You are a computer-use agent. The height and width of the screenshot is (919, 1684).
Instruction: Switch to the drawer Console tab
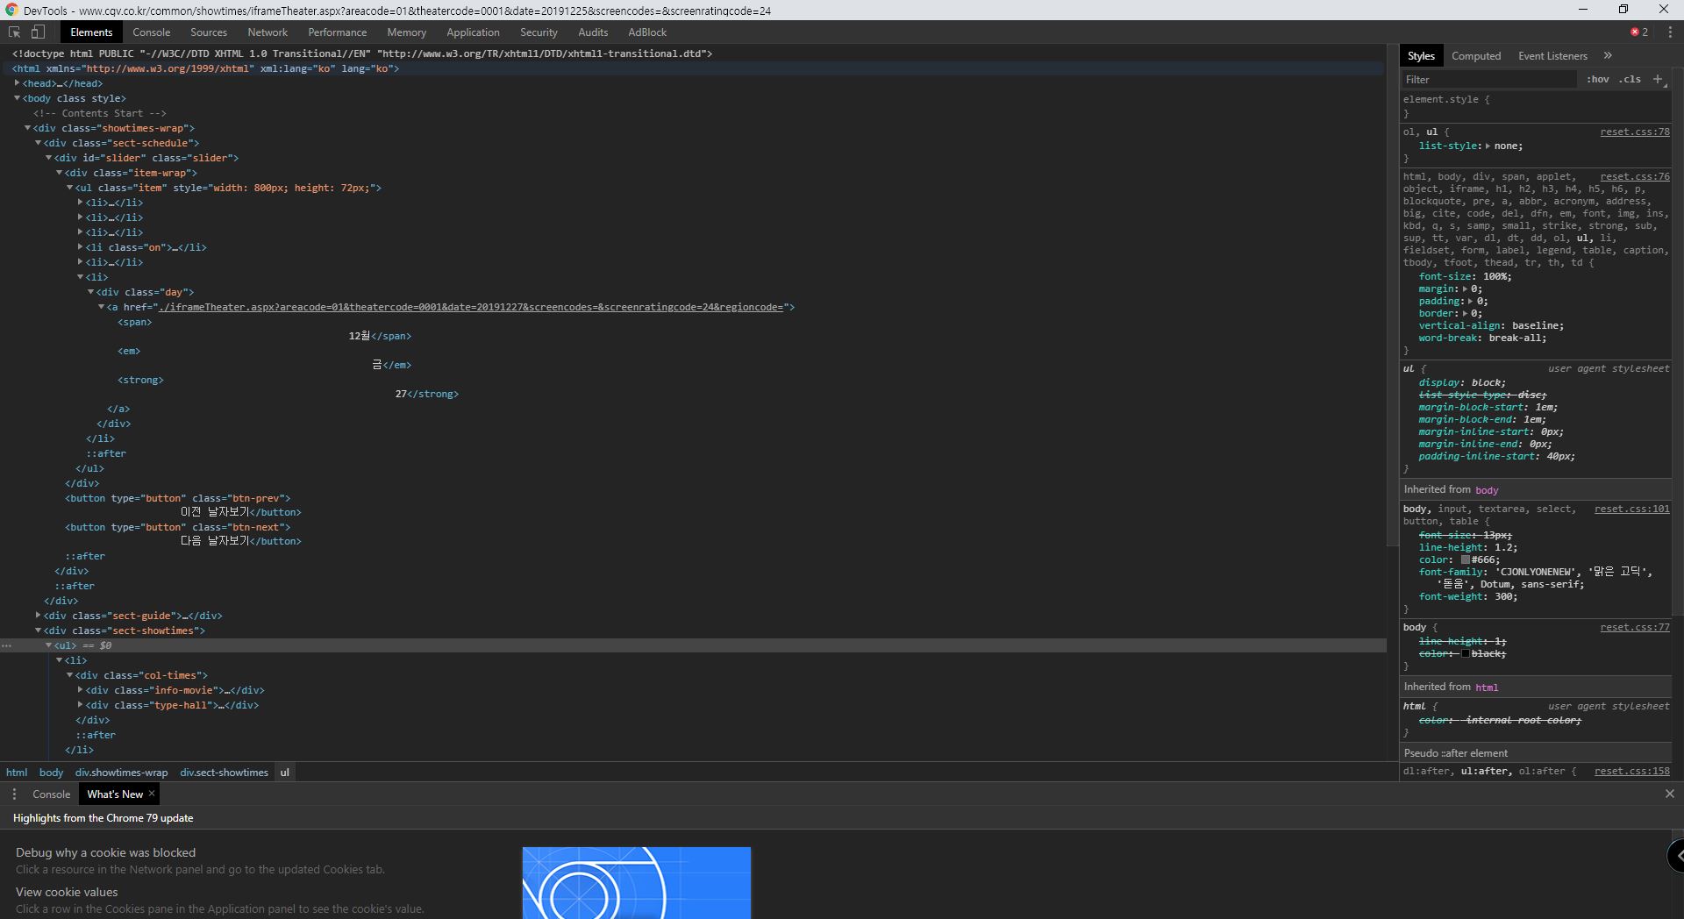[x=51, y=794]
